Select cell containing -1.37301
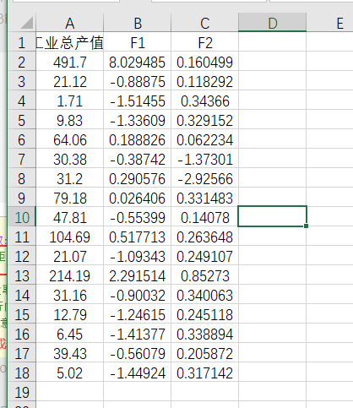This screenshot has width=353, height=408. click(x=205, y=159)
